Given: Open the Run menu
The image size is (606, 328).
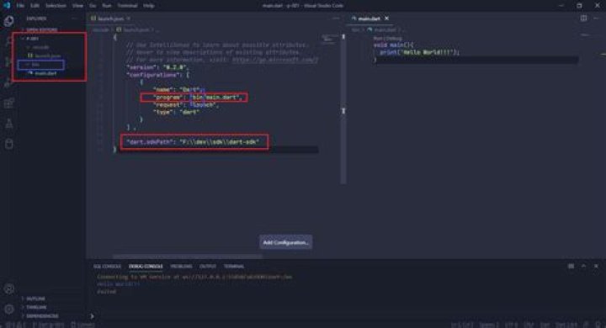Looking at the screenshot, I should tap(107, 6).
